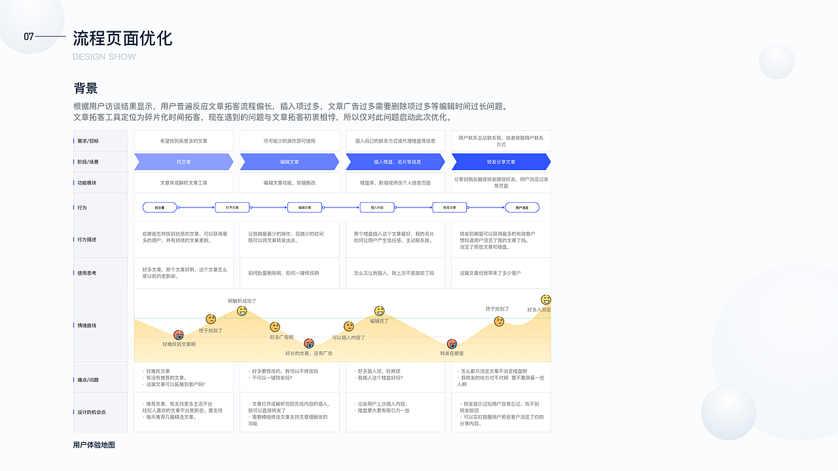
Task: Click the crying emoji at "好难找到文章啊"
Action: (x=178, y=334)
